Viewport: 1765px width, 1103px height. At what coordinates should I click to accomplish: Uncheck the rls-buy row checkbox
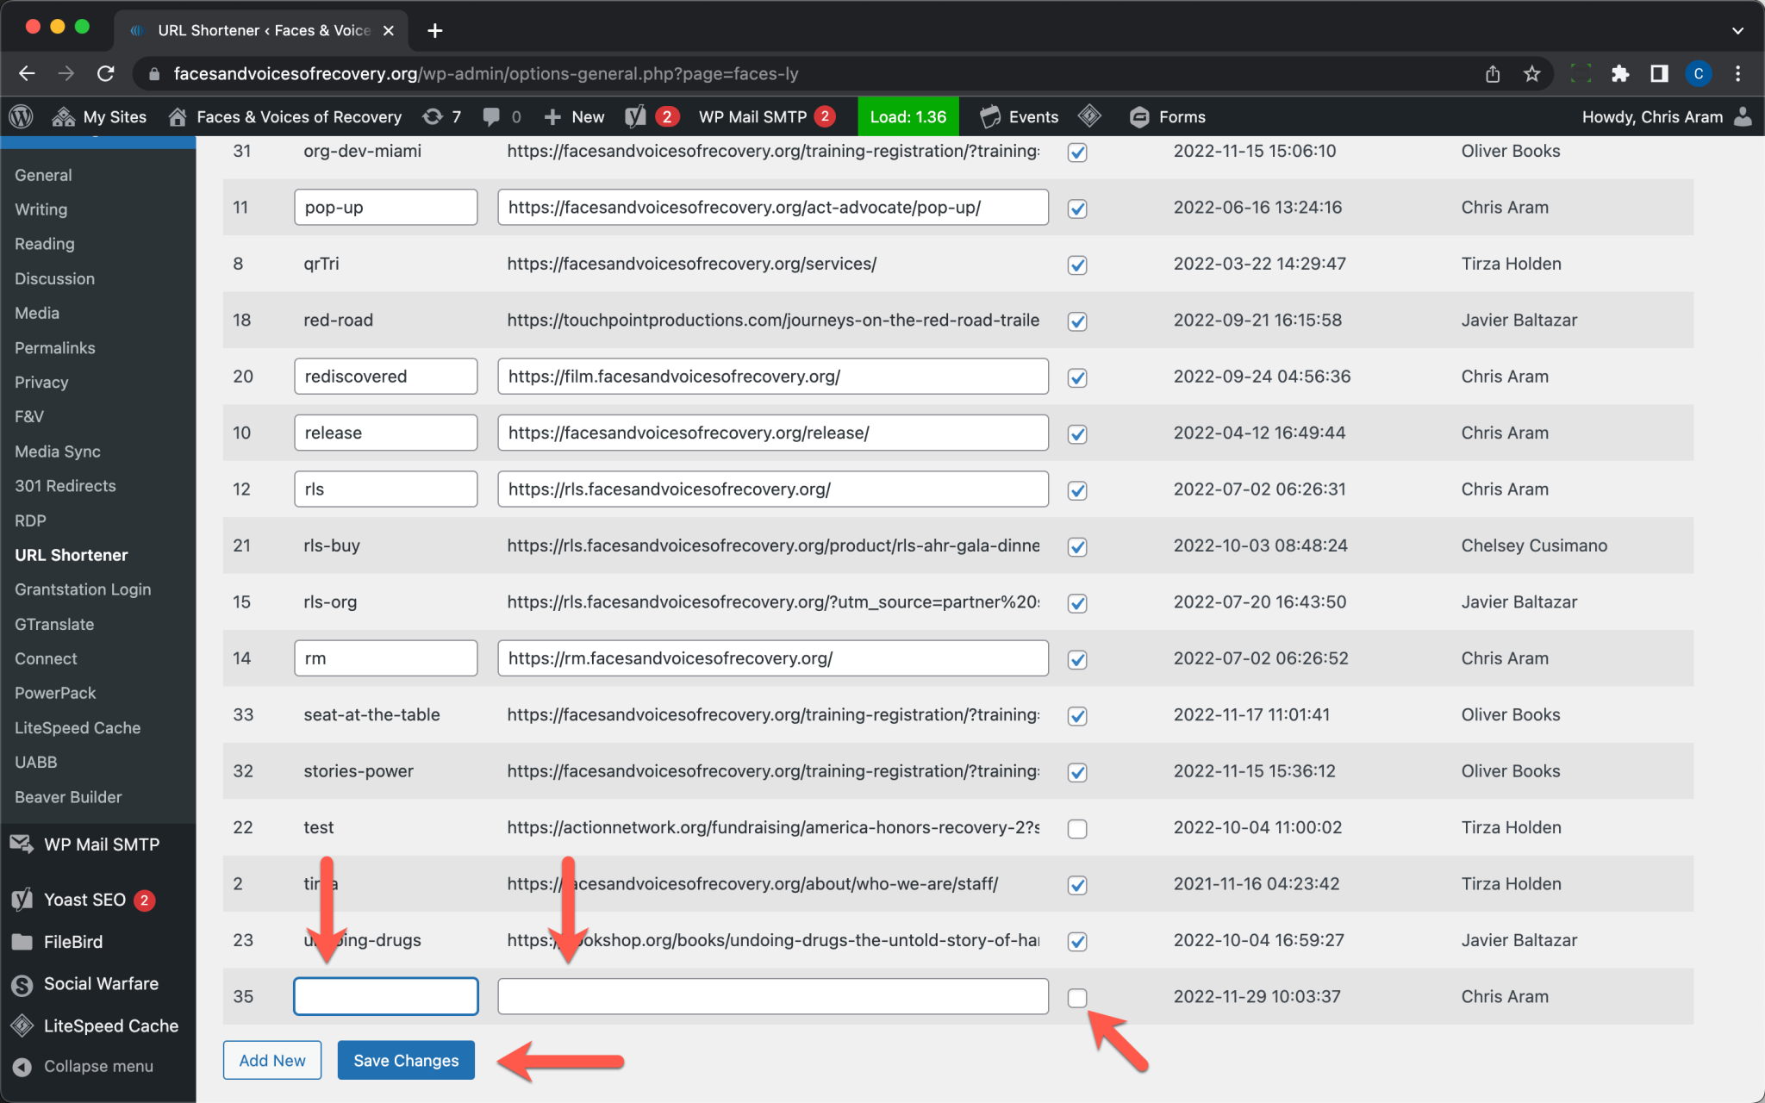[1076, 546]
